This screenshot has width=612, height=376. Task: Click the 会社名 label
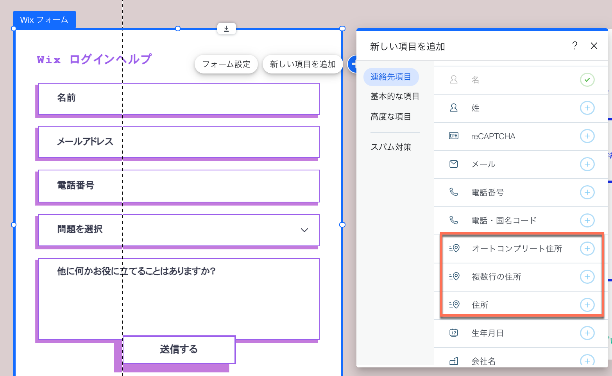click(x=483, y=361)
